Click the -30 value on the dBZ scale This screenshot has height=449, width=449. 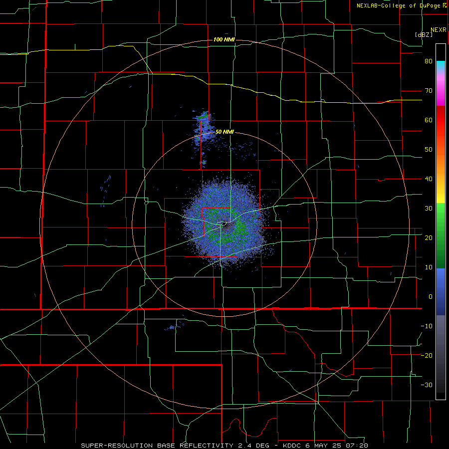click(427, 385)
